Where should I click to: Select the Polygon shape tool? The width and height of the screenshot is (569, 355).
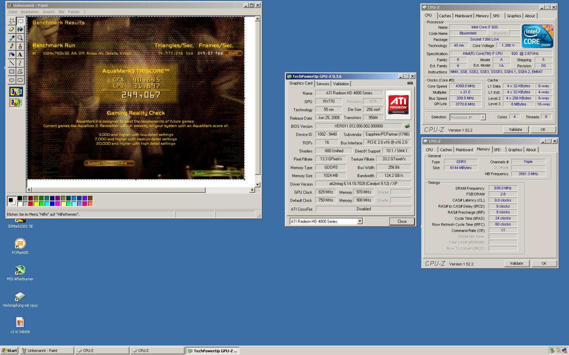(x=20, y=72)
